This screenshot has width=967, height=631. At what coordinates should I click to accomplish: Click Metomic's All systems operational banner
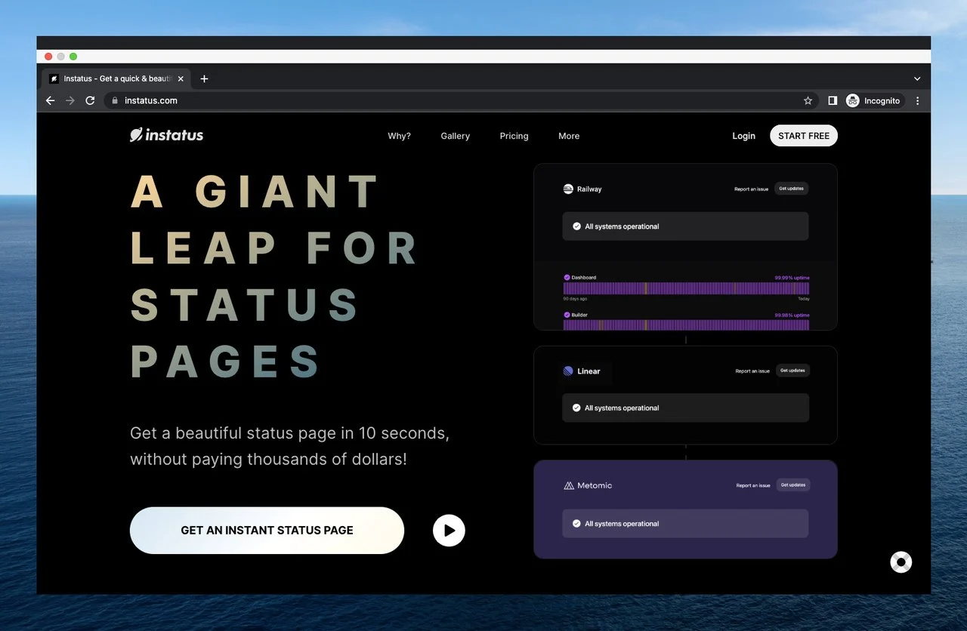pyautogui.click(x=685, y=524)
